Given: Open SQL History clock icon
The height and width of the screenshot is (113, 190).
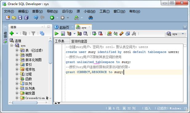Looking at the screenshot, I should click(x=128, y=34).
